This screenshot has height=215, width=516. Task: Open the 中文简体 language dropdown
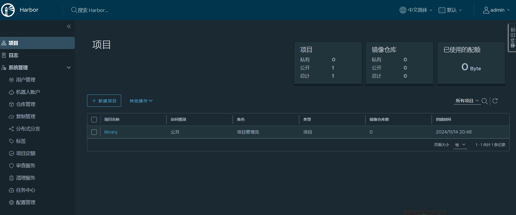point(416,10)
